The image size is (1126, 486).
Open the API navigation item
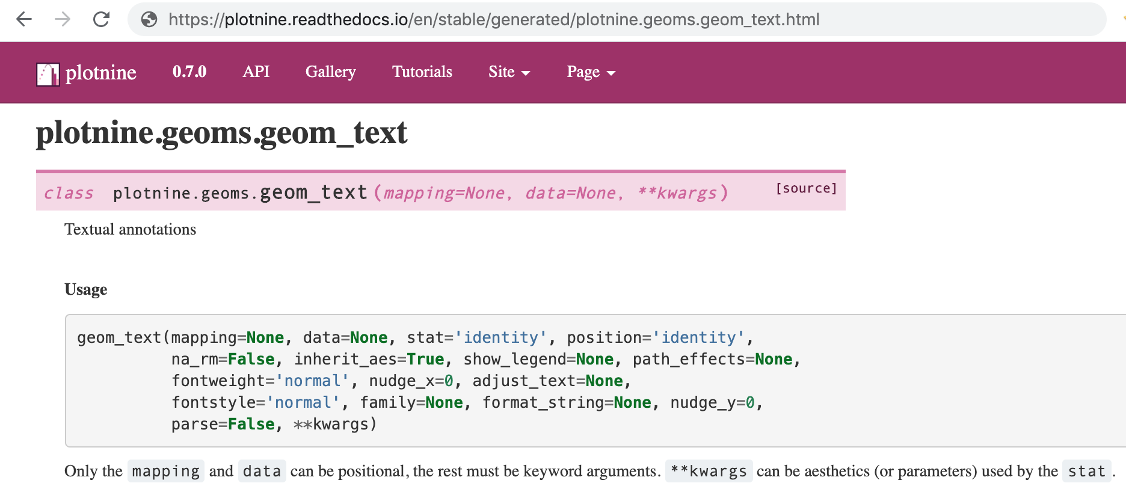pyautogui.click(x=256, y=72)
